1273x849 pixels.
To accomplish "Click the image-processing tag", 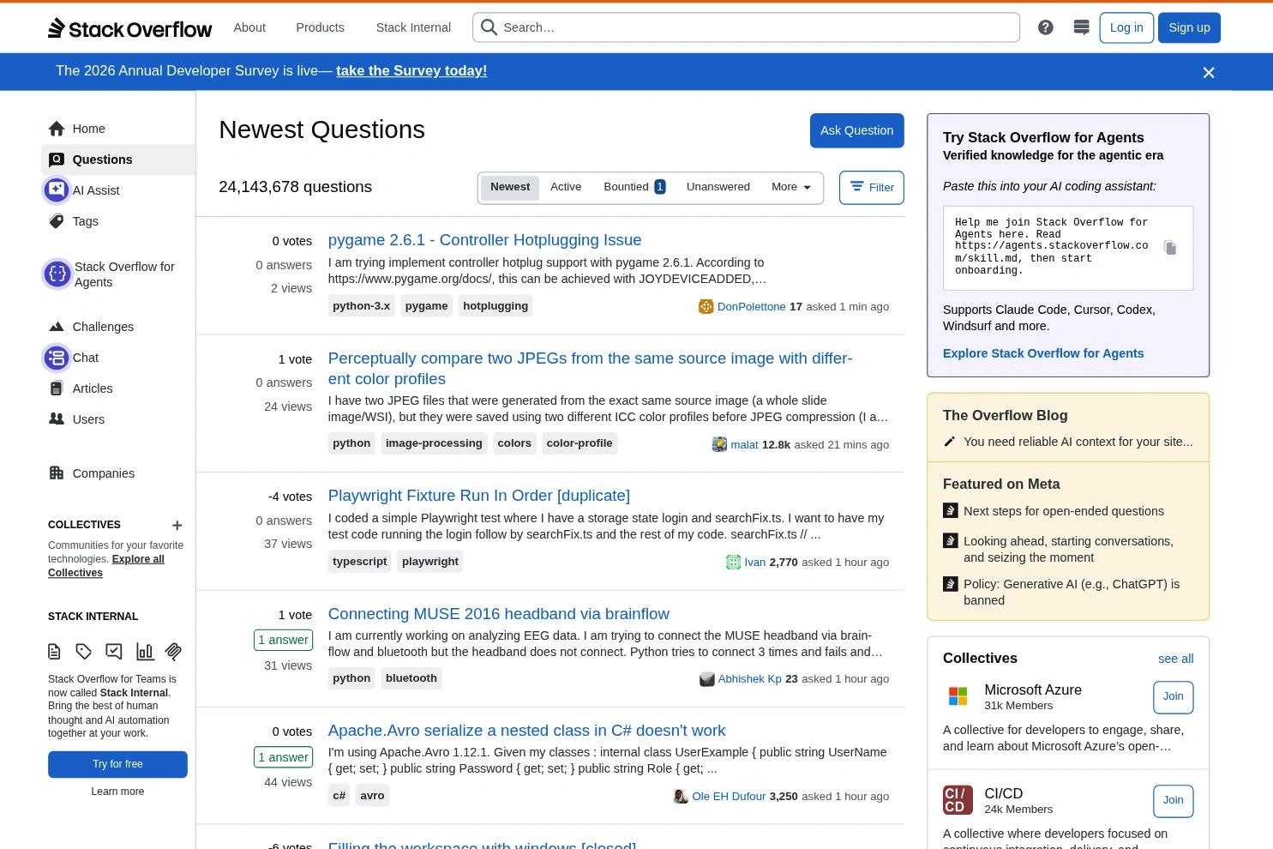I will pyautogui.click(x=434, y=443).
